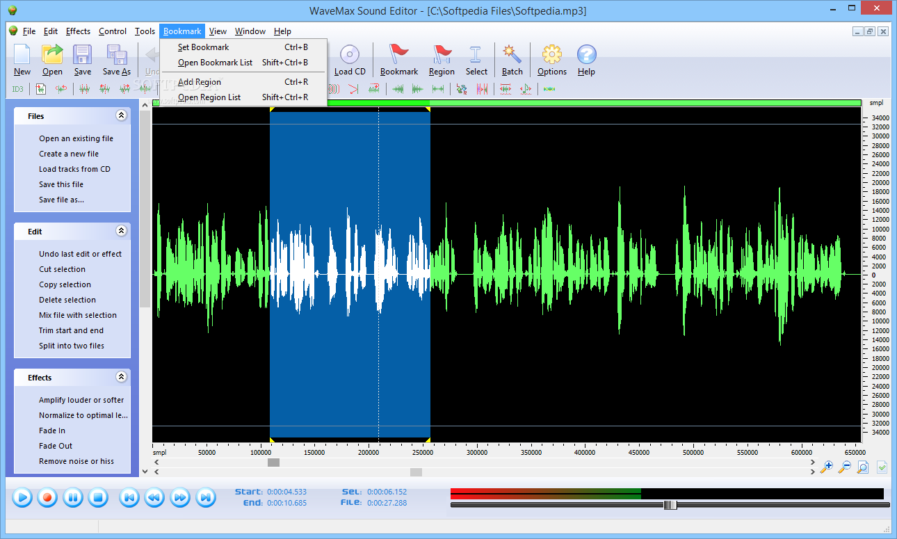897x539 pixels.
Task: Click the slider handle below level meter
Action: 670,505
